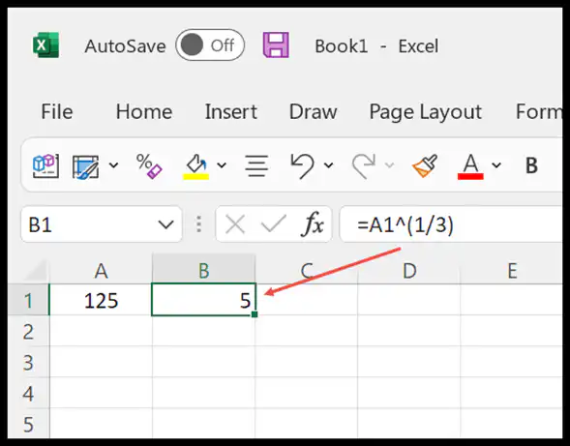Open Insert Function fx button
The height and width of the screenshot is (446, 570).
click(x=313, y=223)
